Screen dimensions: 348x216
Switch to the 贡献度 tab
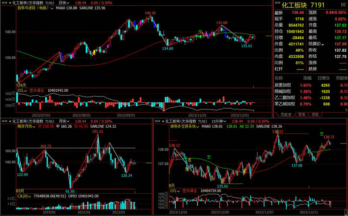point(286,114)
